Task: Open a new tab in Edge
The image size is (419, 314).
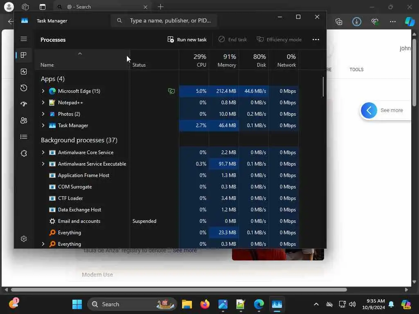Action: pos(160,7)
